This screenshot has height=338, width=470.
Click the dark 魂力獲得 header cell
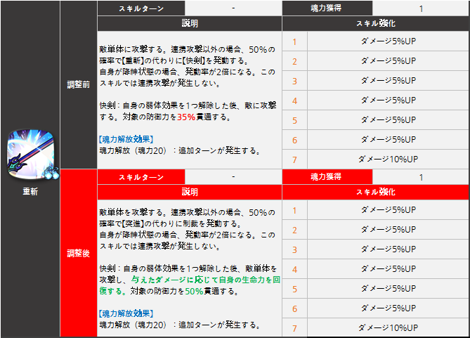327,8
